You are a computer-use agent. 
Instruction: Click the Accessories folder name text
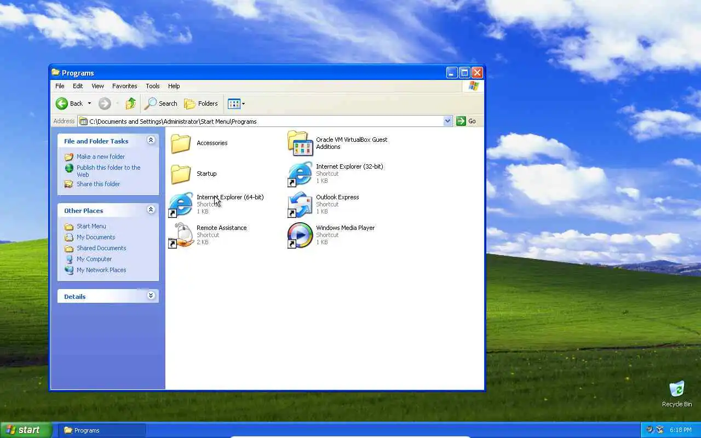[x=212, y=143]
